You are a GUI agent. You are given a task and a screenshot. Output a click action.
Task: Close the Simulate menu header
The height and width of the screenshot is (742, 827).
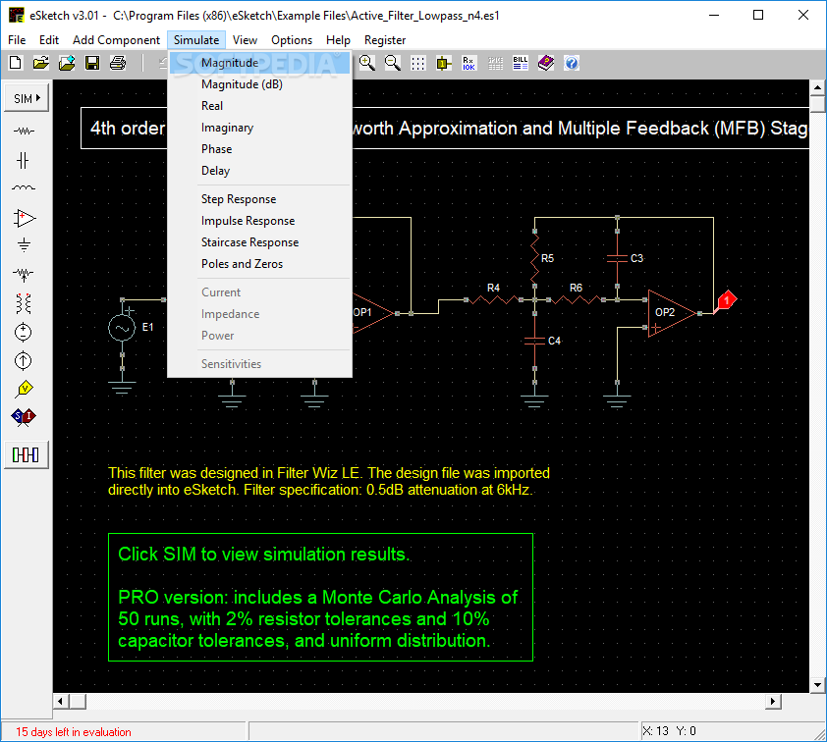point(196,40)
